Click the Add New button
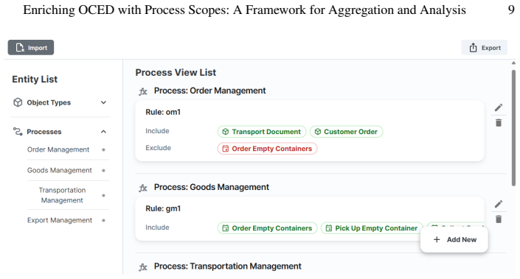 pyautogui.click(x=454, y=239)
